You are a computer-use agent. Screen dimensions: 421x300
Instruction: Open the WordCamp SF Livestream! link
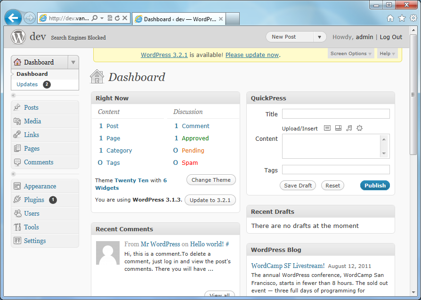point(288,266)
